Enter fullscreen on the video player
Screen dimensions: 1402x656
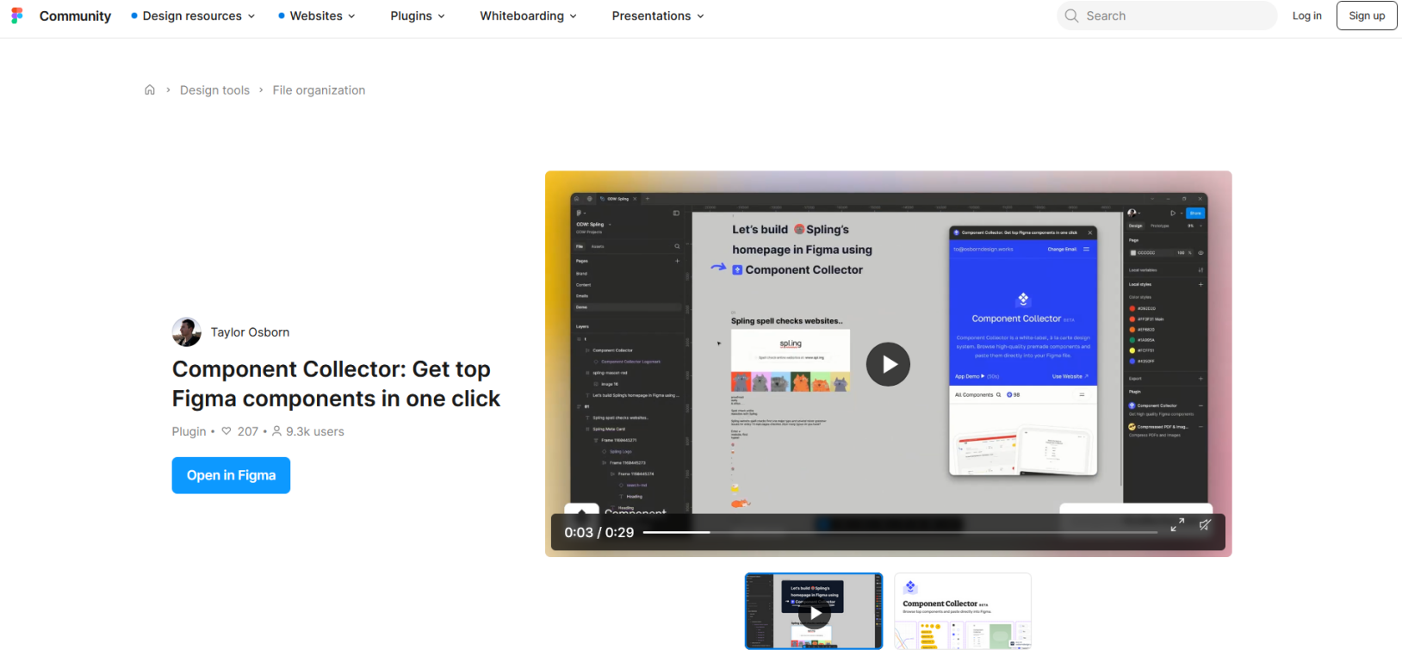point(1177,525)
